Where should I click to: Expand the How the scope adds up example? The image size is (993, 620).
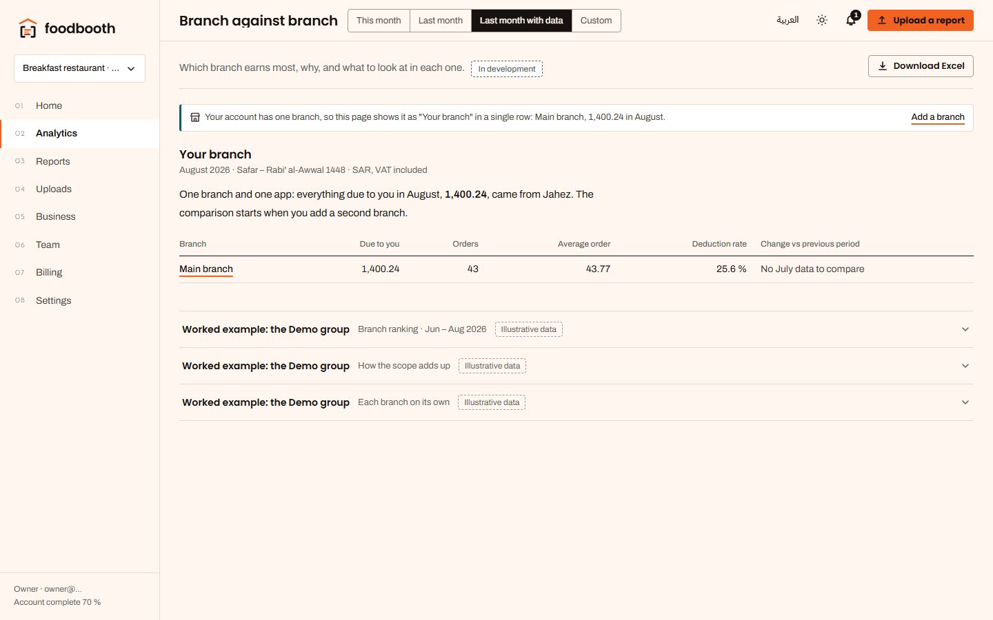[576, 366]
